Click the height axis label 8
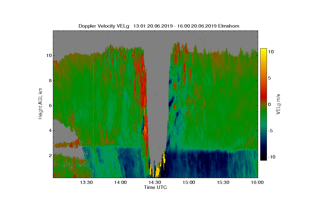 [50, 80]
